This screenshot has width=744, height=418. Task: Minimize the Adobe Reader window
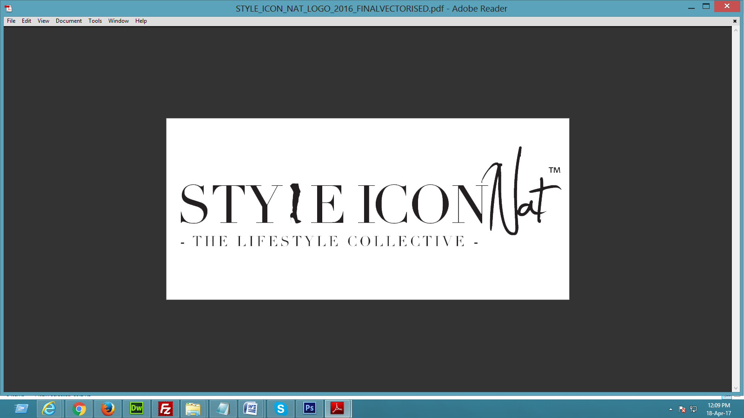click(x=691, y=7)
